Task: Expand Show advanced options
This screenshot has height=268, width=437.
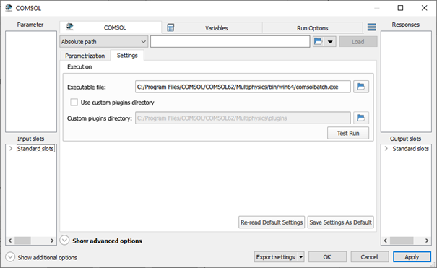Action: (64, 241)
